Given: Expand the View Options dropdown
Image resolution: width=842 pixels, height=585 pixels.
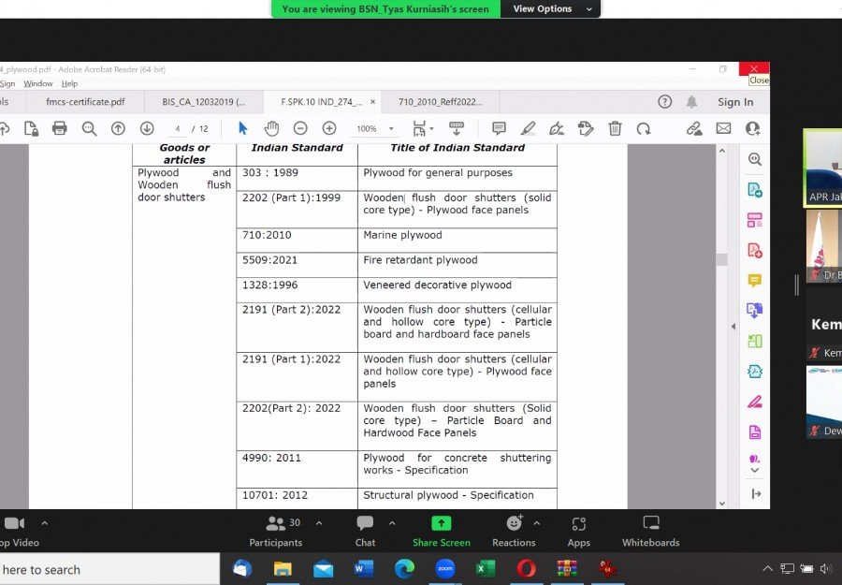Looking at the screenshot, I should tap(550, 8).
